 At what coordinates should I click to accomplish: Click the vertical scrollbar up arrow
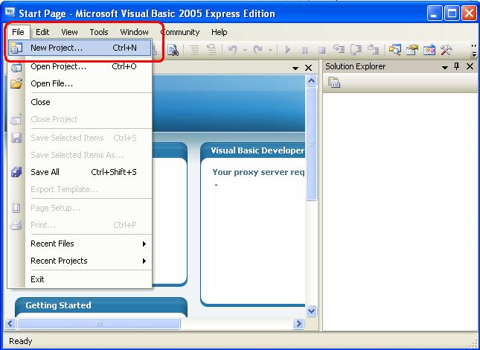point(311,81)
